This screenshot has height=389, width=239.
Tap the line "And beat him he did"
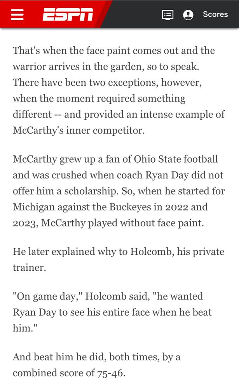(97, 357)
